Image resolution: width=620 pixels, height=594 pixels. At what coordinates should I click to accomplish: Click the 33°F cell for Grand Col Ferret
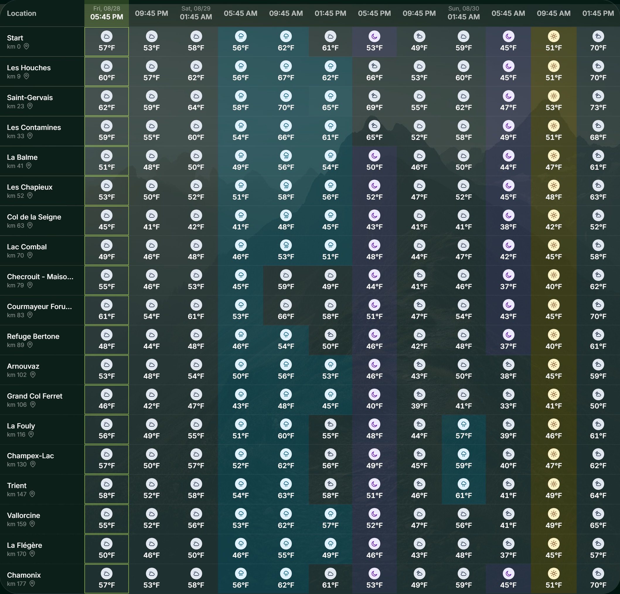pos(508,400)
